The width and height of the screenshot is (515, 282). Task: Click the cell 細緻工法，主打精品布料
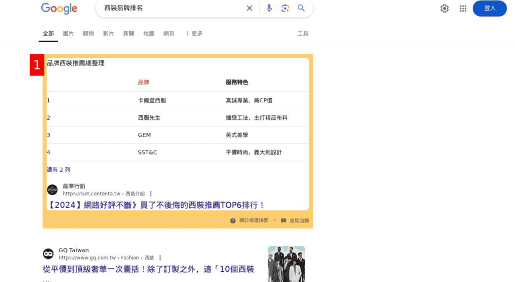coord(256,118)
